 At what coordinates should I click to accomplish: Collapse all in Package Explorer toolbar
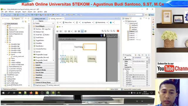[x=23, y=21]
